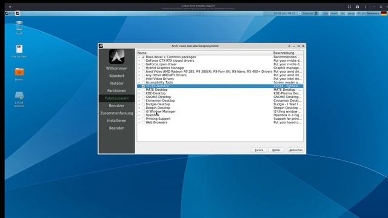Image resolution: width=388 pixels, height=218 pixels.
Task: Click the keyboard icon in top viewer bar
Action: pos(357,7)
